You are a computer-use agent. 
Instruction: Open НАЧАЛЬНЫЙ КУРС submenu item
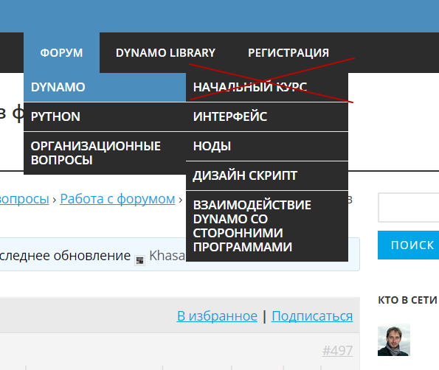point(267,87)
